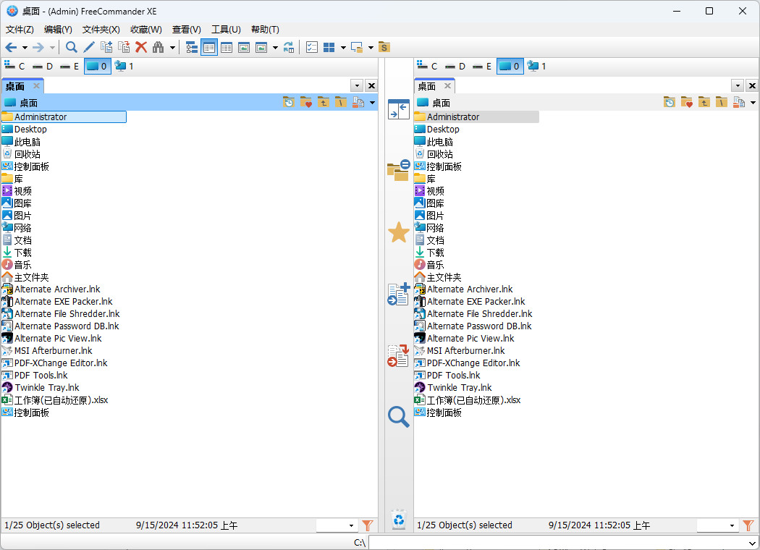Switch to the second thumbnail view icon

pyautogui.click(x=261, y=47)
